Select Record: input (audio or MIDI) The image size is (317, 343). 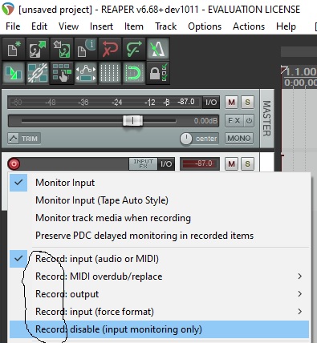point(159,259)
